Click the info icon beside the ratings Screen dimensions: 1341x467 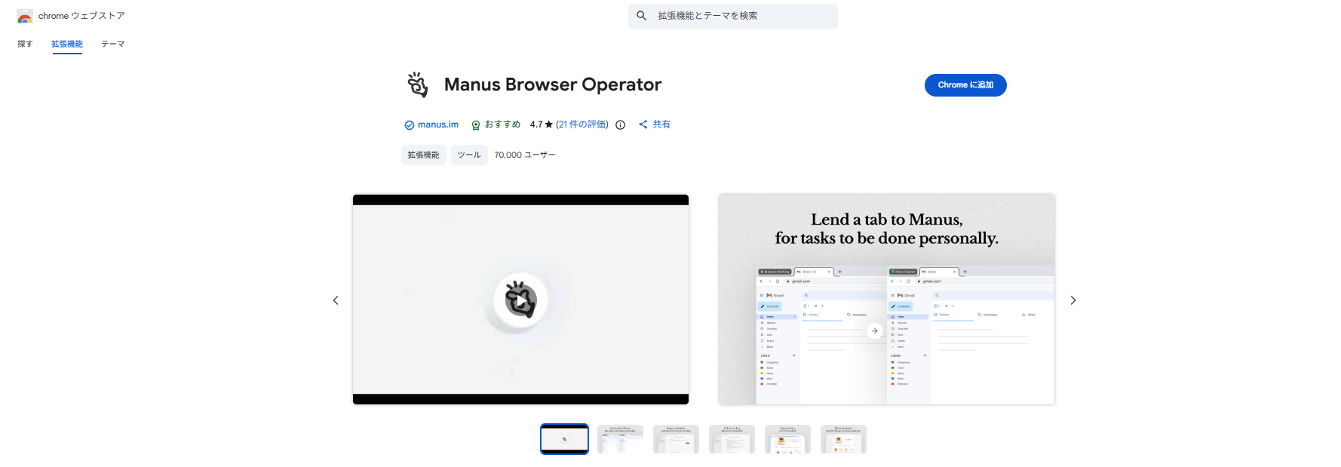pyautogui.click(x=620, y=125)
